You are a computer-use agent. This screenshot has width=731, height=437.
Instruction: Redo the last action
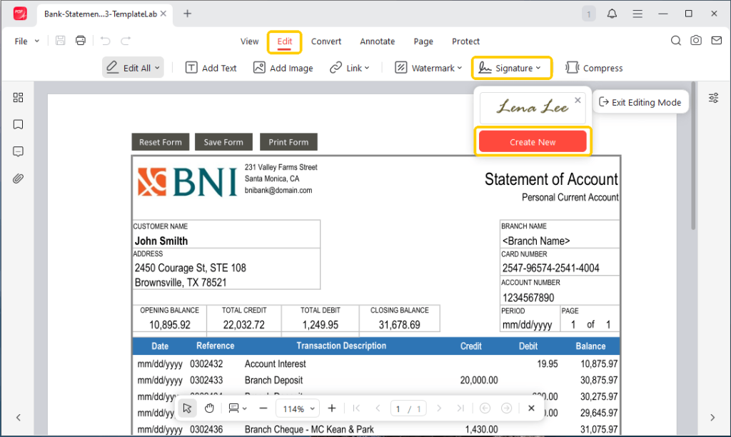(x=126, y=41)
